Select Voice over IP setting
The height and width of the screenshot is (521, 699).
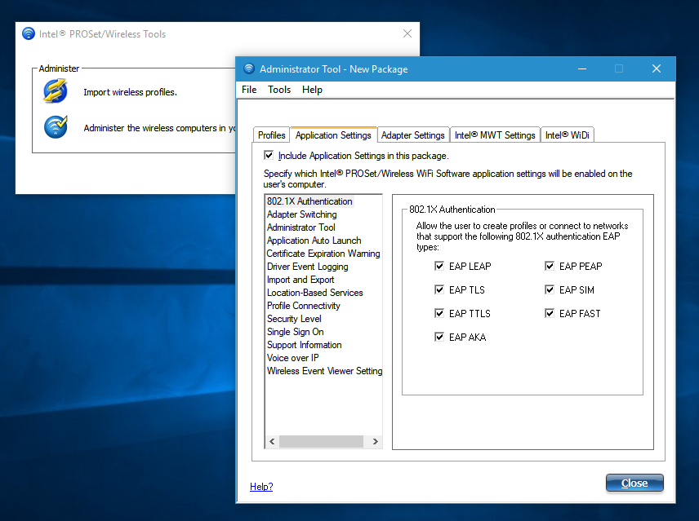pos(293,358)
